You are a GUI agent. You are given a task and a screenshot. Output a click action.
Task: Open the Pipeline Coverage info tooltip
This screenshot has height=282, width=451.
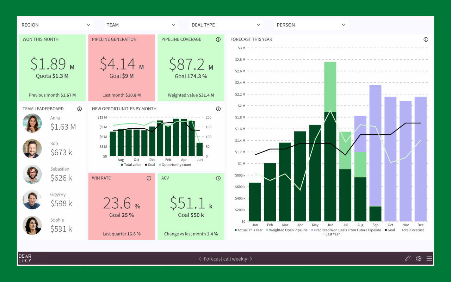tap(218, 39)
